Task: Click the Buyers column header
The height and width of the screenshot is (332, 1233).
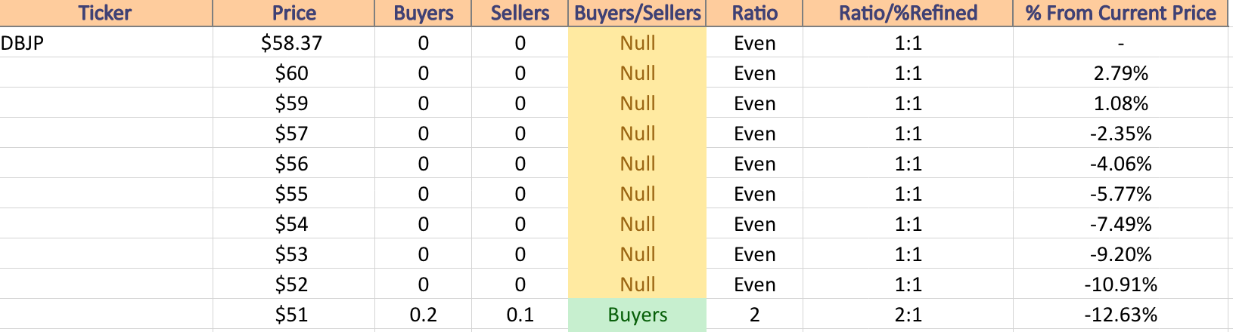Action: pyautogui.click(x=423, y=13)
